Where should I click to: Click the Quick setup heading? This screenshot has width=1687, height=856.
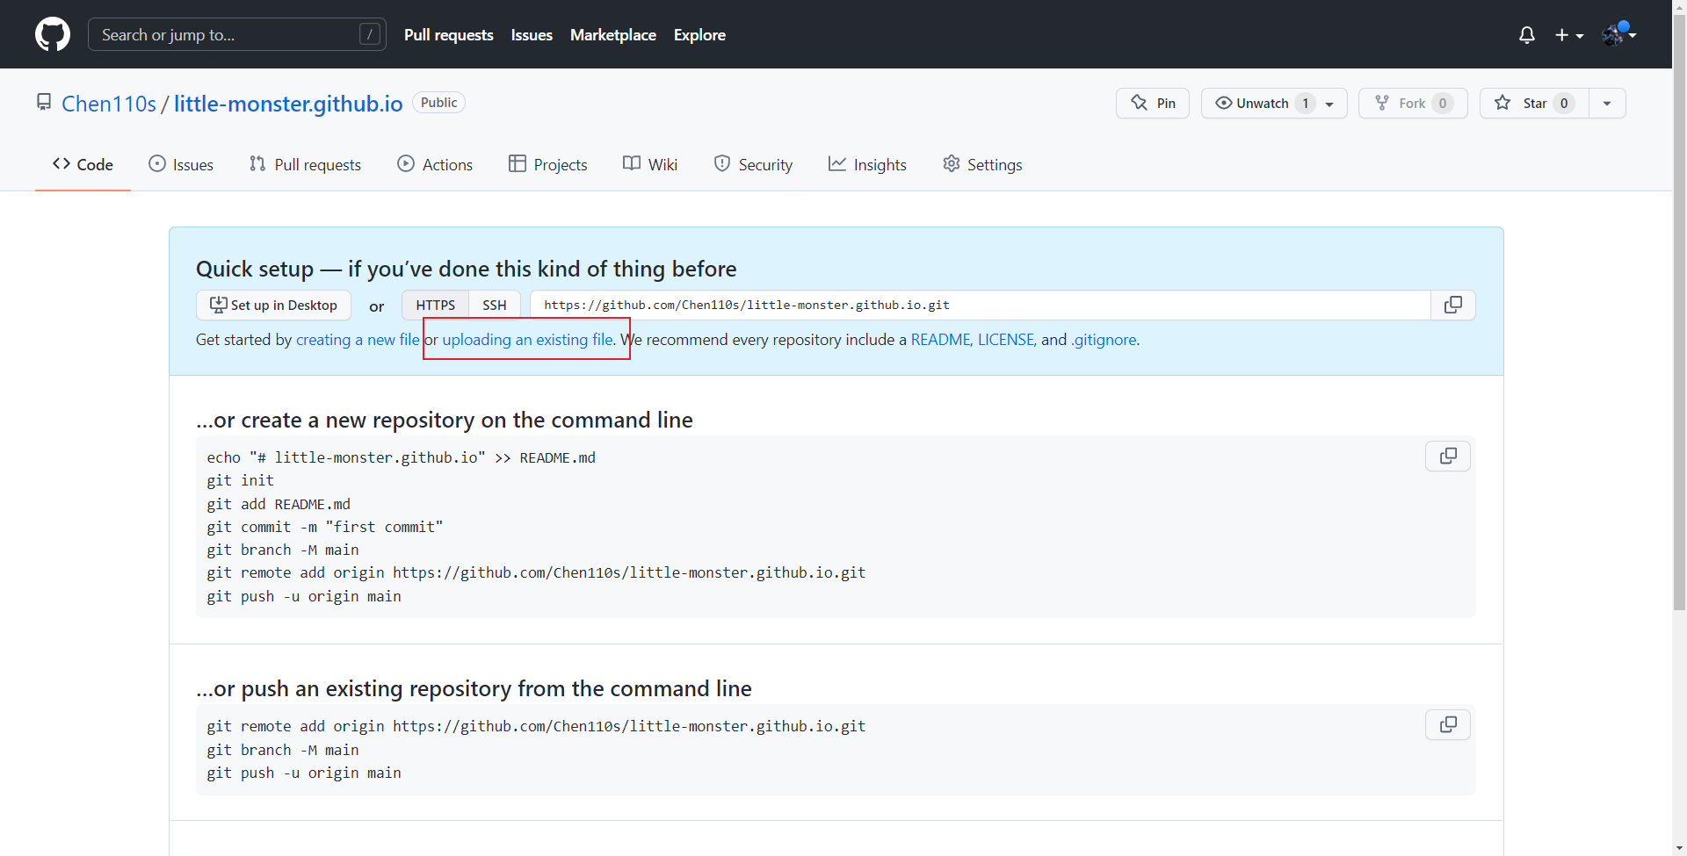pyautogui.click(x=467, y=269)
